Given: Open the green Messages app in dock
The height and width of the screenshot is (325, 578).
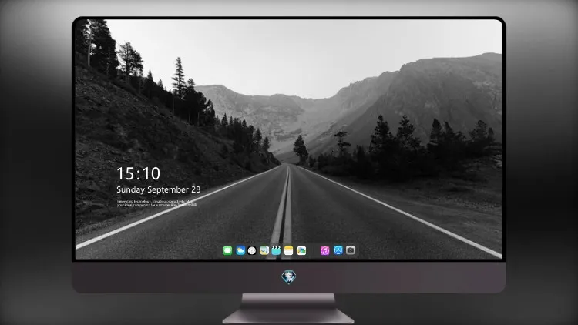Looking at the screenshot, I should [227, 250].
